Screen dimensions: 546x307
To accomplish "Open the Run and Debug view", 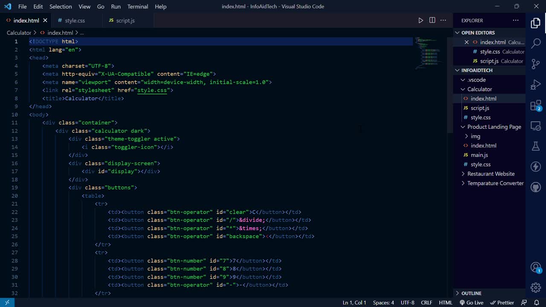I will (536, 85).
